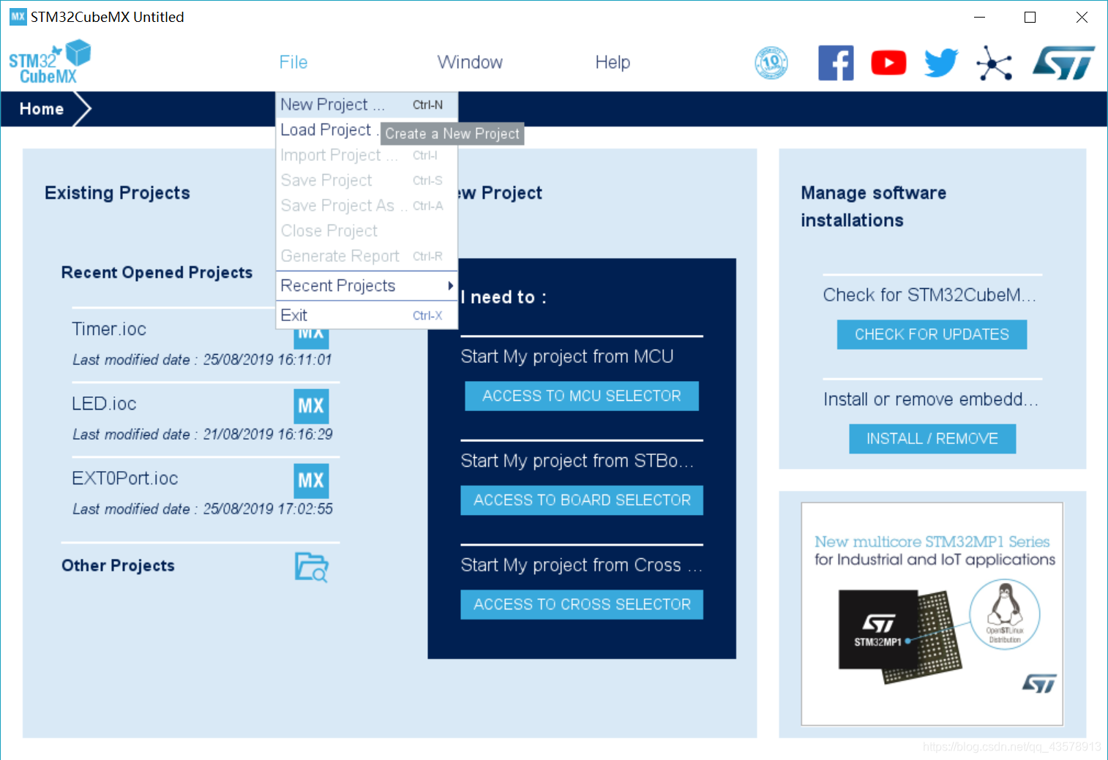Click the STM32CubeMX logo icon
The height and width of the screenshot is (760, 1108).
[49, 62]
